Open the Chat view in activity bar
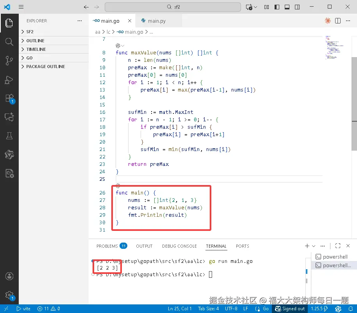Image resolution: width=357 pixels, height=313 pixels. point(9,117)
